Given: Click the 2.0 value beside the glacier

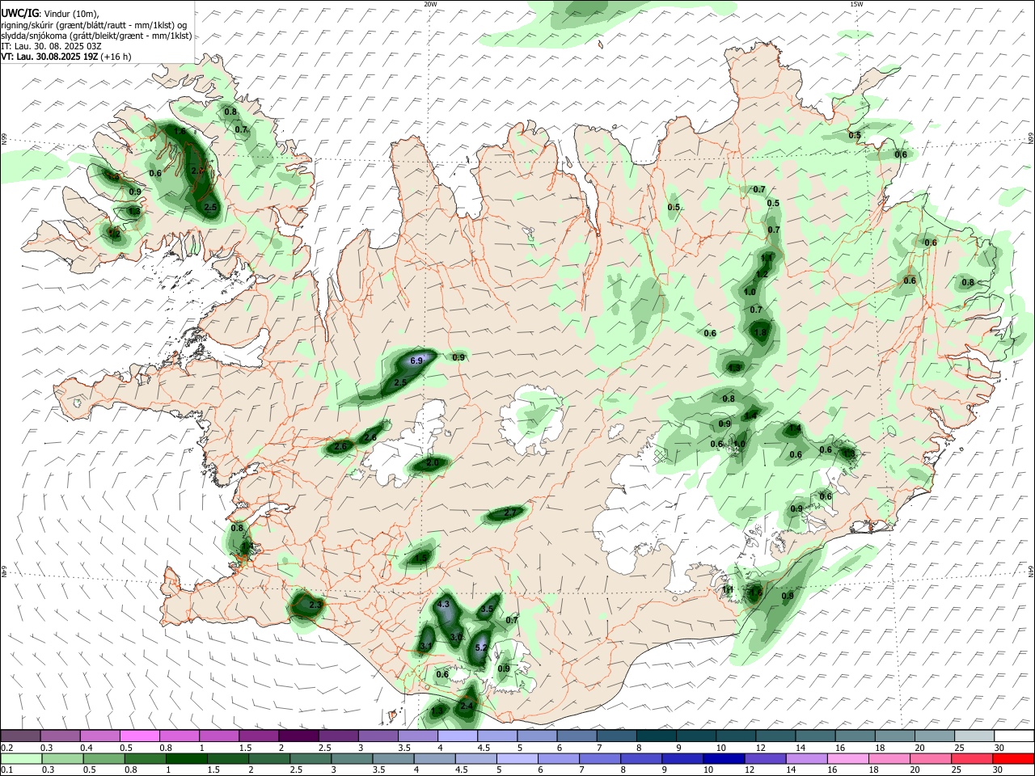Looking at the screenshot, I should point(433,463).
